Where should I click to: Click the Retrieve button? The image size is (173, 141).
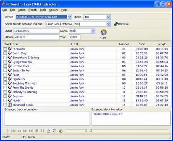coord(121,24)
